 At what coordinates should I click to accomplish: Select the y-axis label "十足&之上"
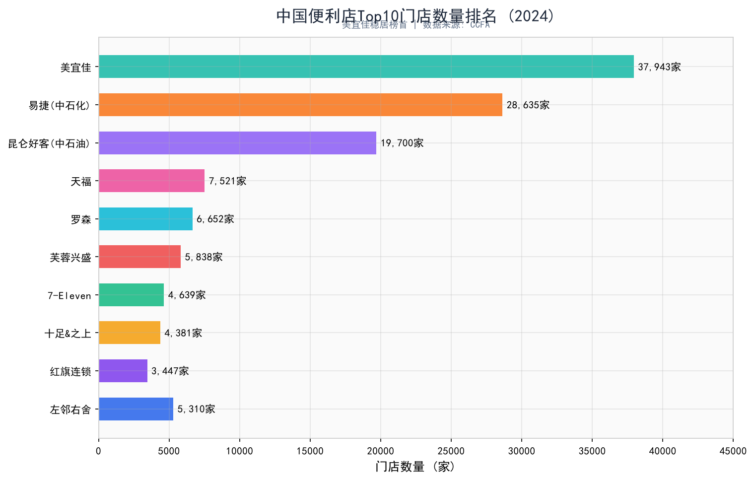pos(68,333)
